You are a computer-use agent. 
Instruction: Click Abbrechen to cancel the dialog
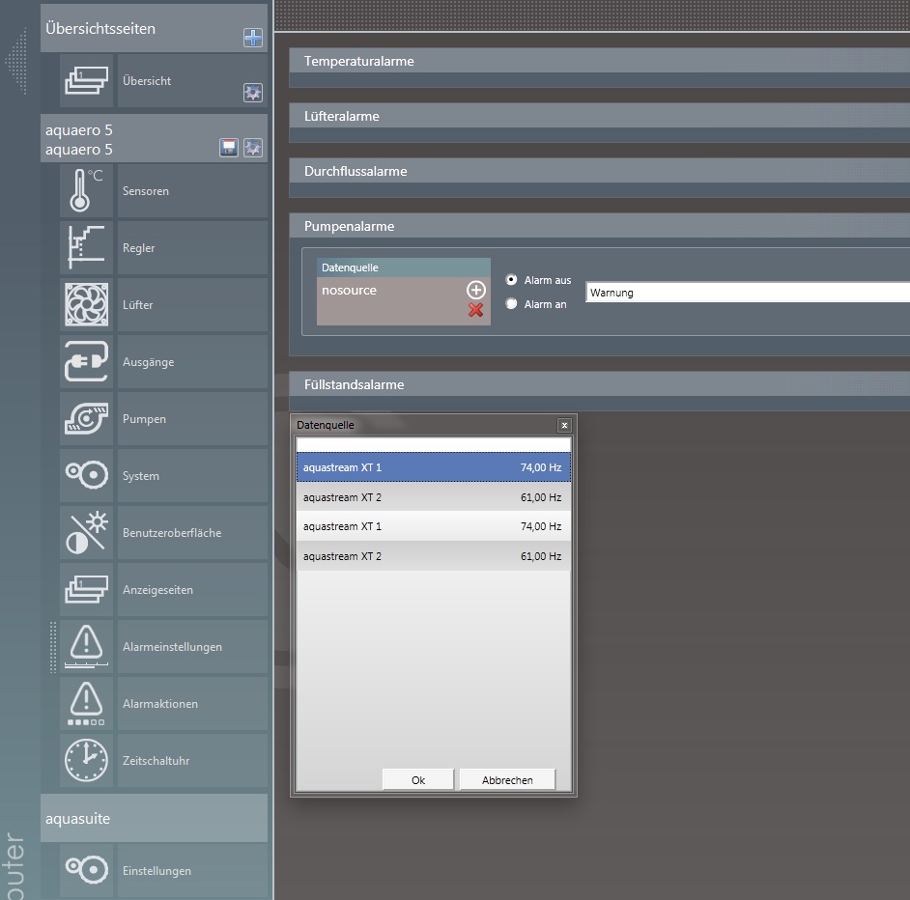coord(507,780)
